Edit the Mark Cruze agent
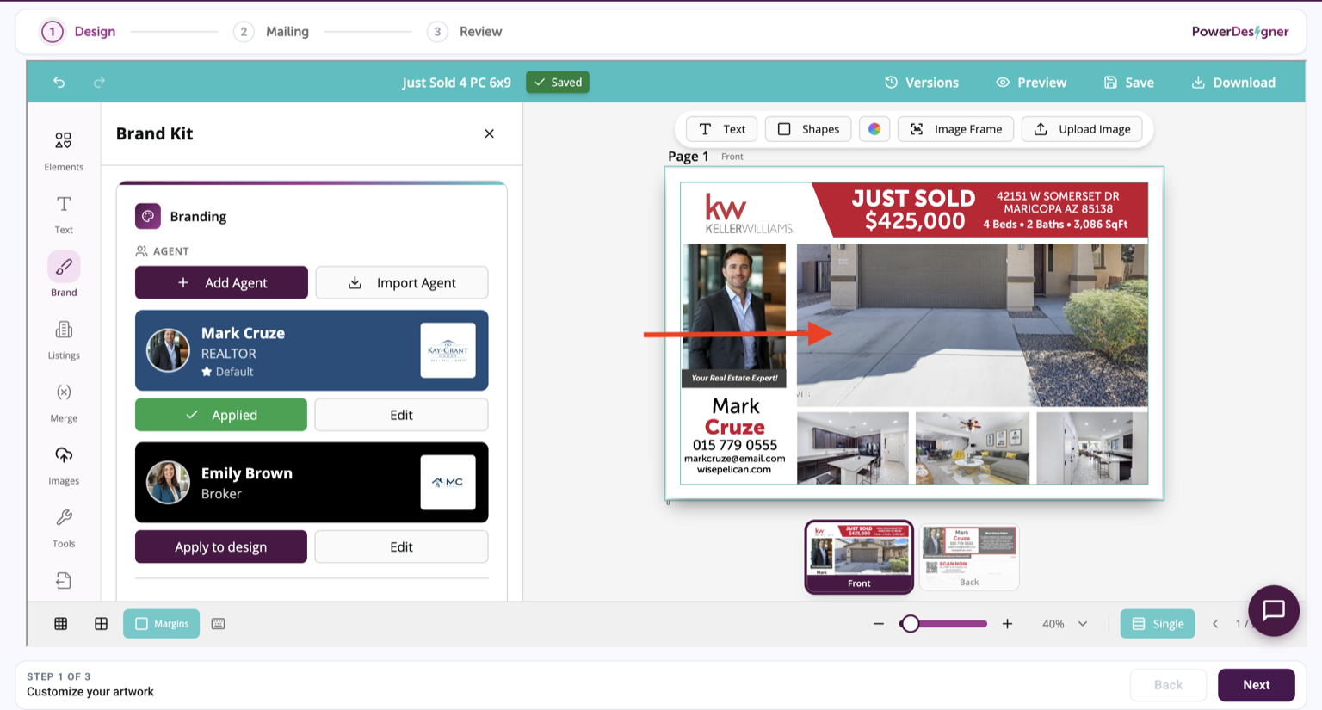 (x=401, y=415)
